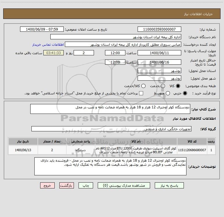Screen dimensions: 224x217
Task: Select the کالا/خدمت radio button
Action: tap(143, 86)
